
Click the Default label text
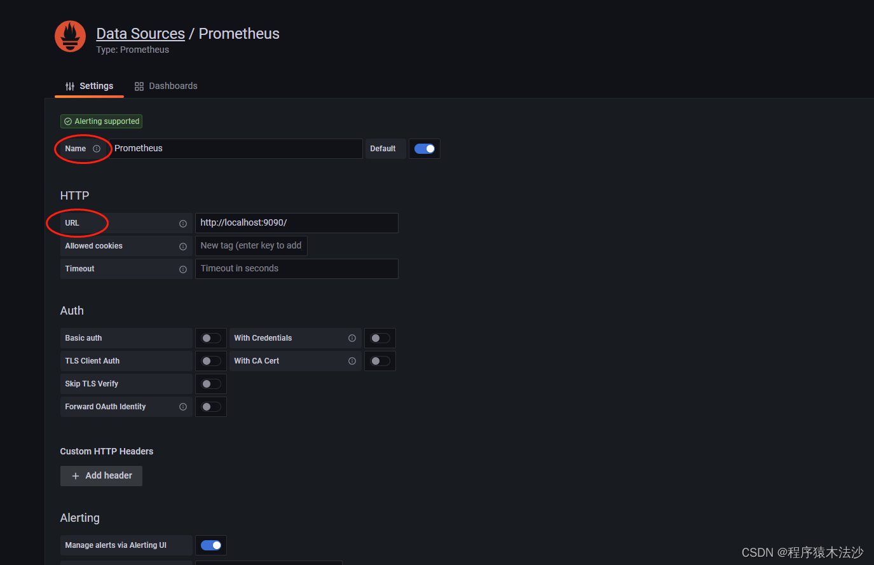pyautogui.click(x=383, y=149)
